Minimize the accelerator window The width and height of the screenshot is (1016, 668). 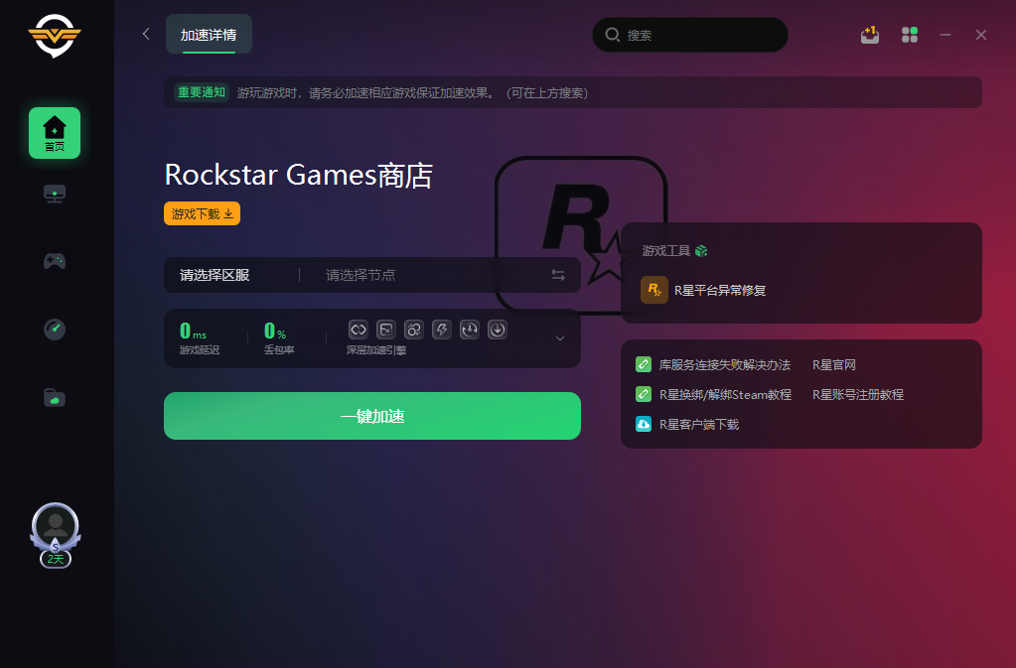coord(945,35)
